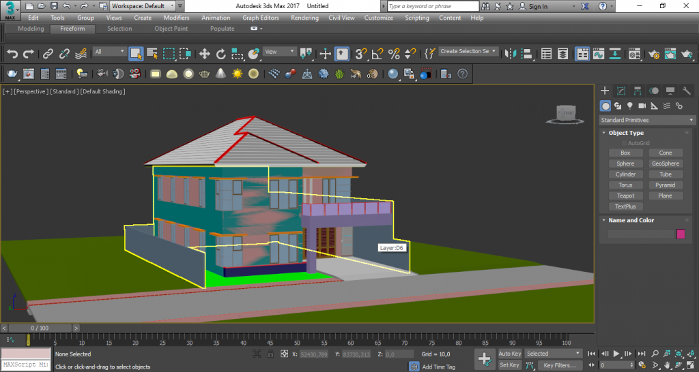Click the object name input field
Screen dimensions: 699x372
click(642, 234)
